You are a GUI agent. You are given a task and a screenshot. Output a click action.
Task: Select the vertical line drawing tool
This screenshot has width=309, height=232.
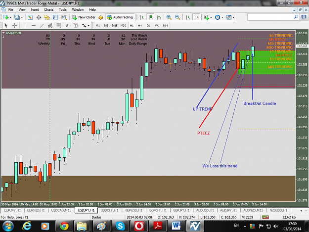pyautogui.click(x=25, y=25)
